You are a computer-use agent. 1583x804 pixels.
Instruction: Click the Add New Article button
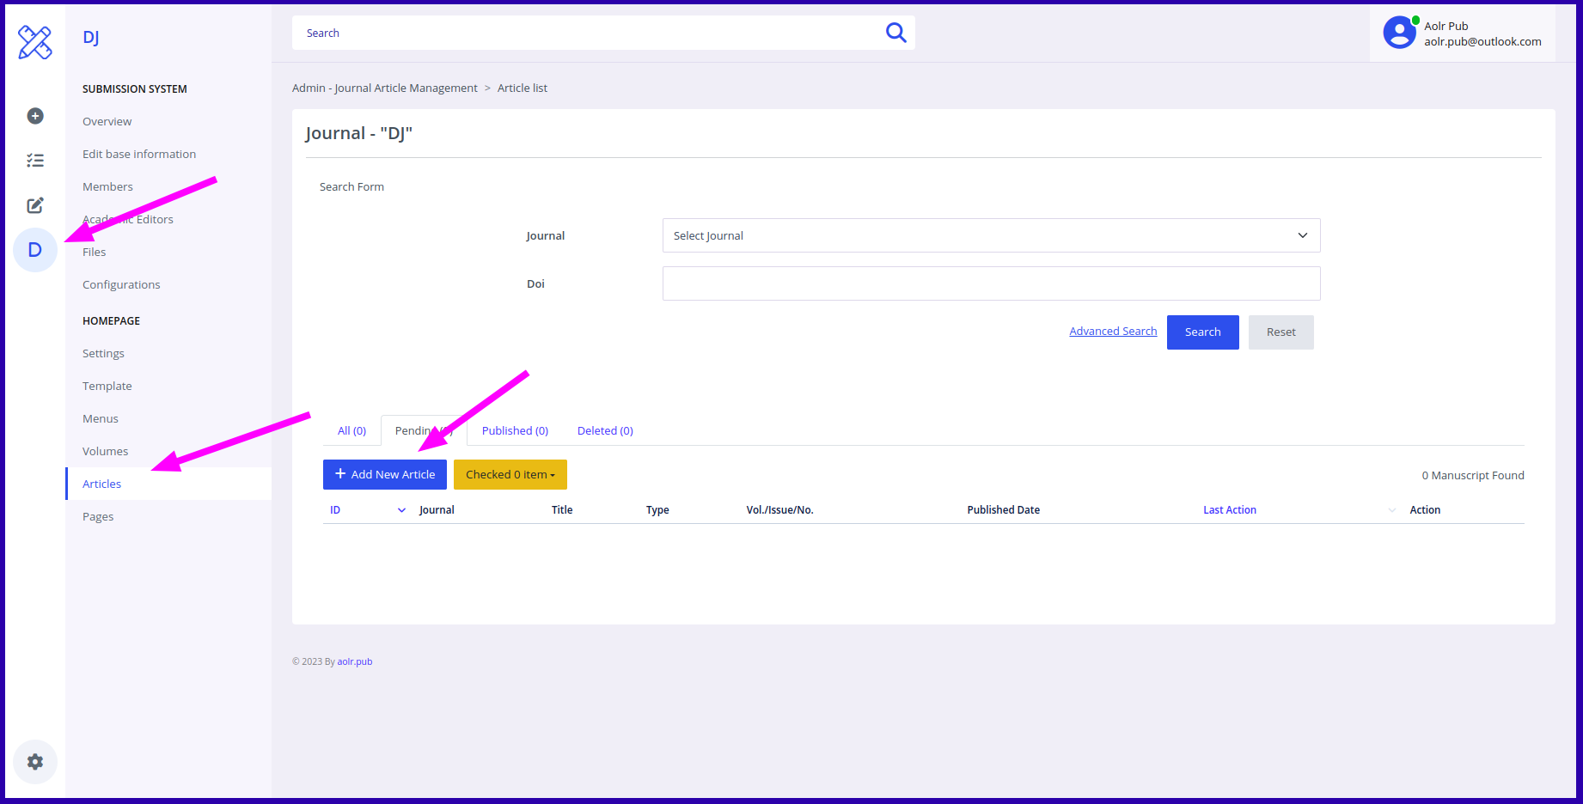[x=384, y=474]
